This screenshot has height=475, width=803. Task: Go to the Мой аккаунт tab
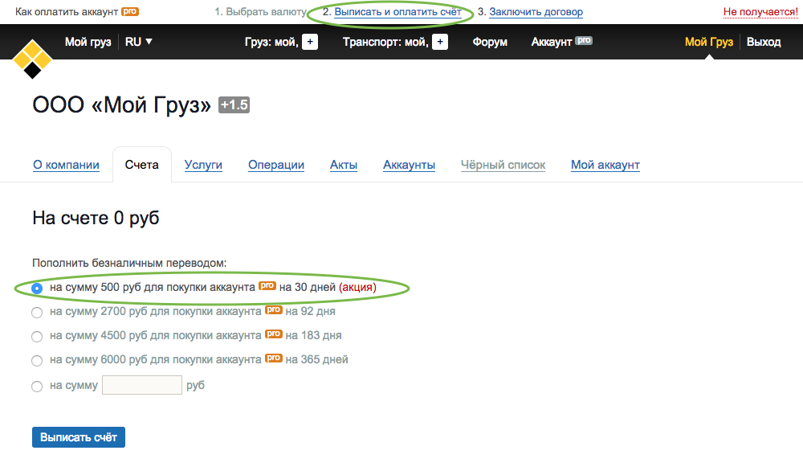click(605, 165)
